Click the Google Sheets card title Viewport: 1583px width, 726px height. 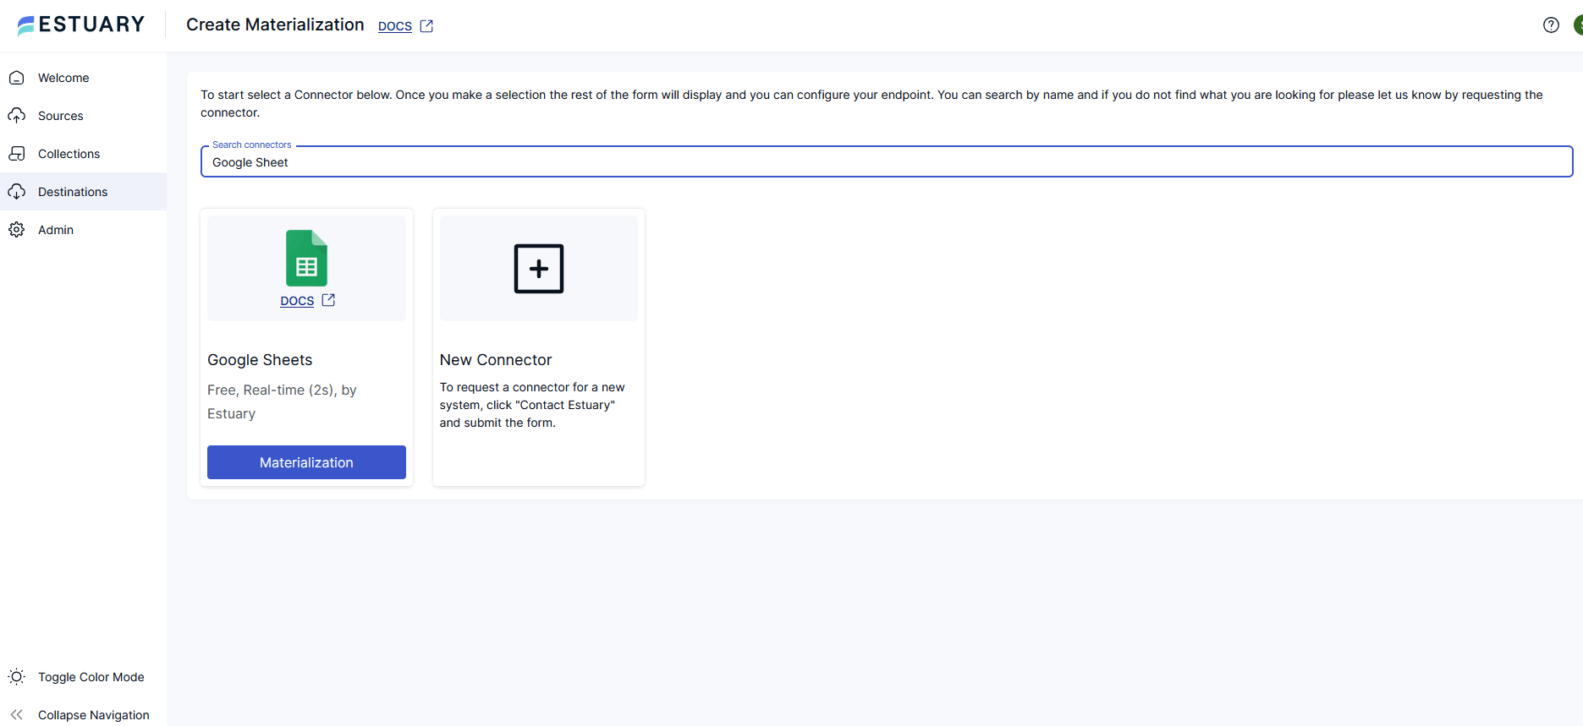point(260,360)
